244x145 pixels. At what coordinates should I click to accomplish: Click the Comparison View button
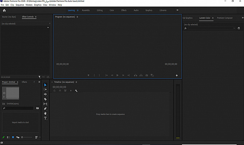coord(152,75)
